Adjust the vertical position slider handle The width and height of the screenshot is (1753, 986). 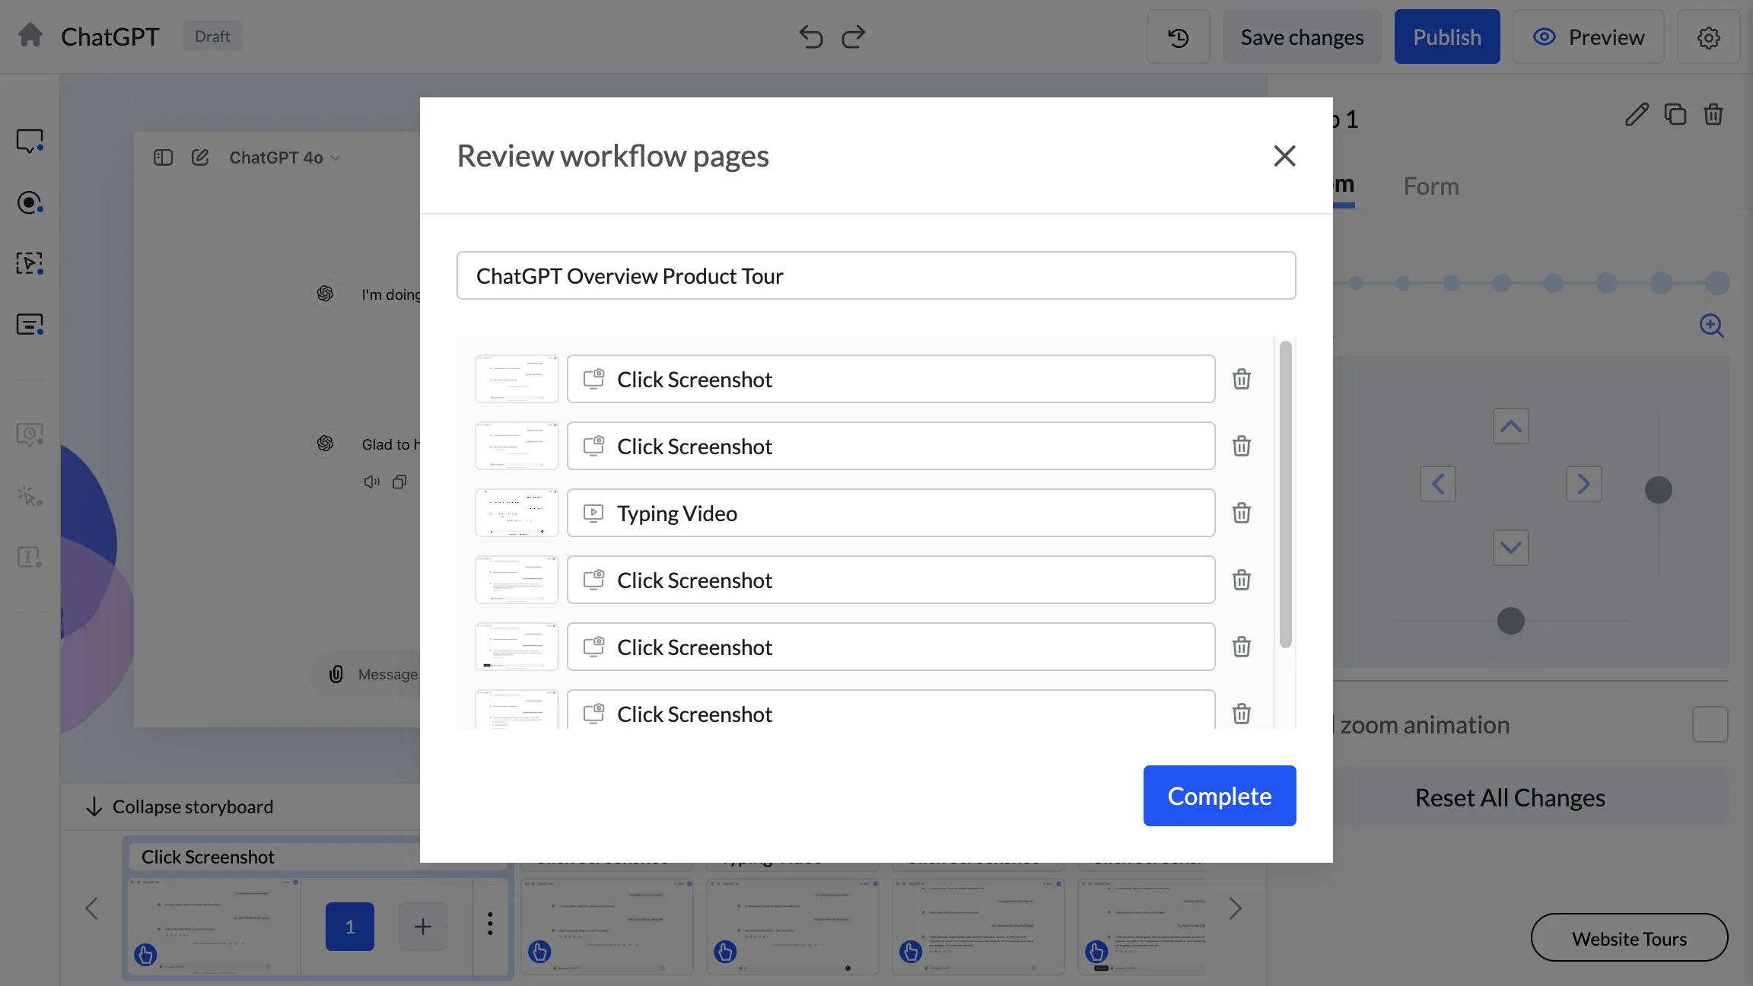tap(1659, 490)
